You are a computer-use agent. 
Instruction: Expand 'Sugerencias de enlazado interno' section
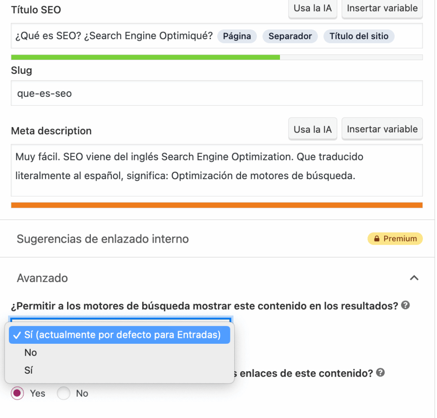102,239
